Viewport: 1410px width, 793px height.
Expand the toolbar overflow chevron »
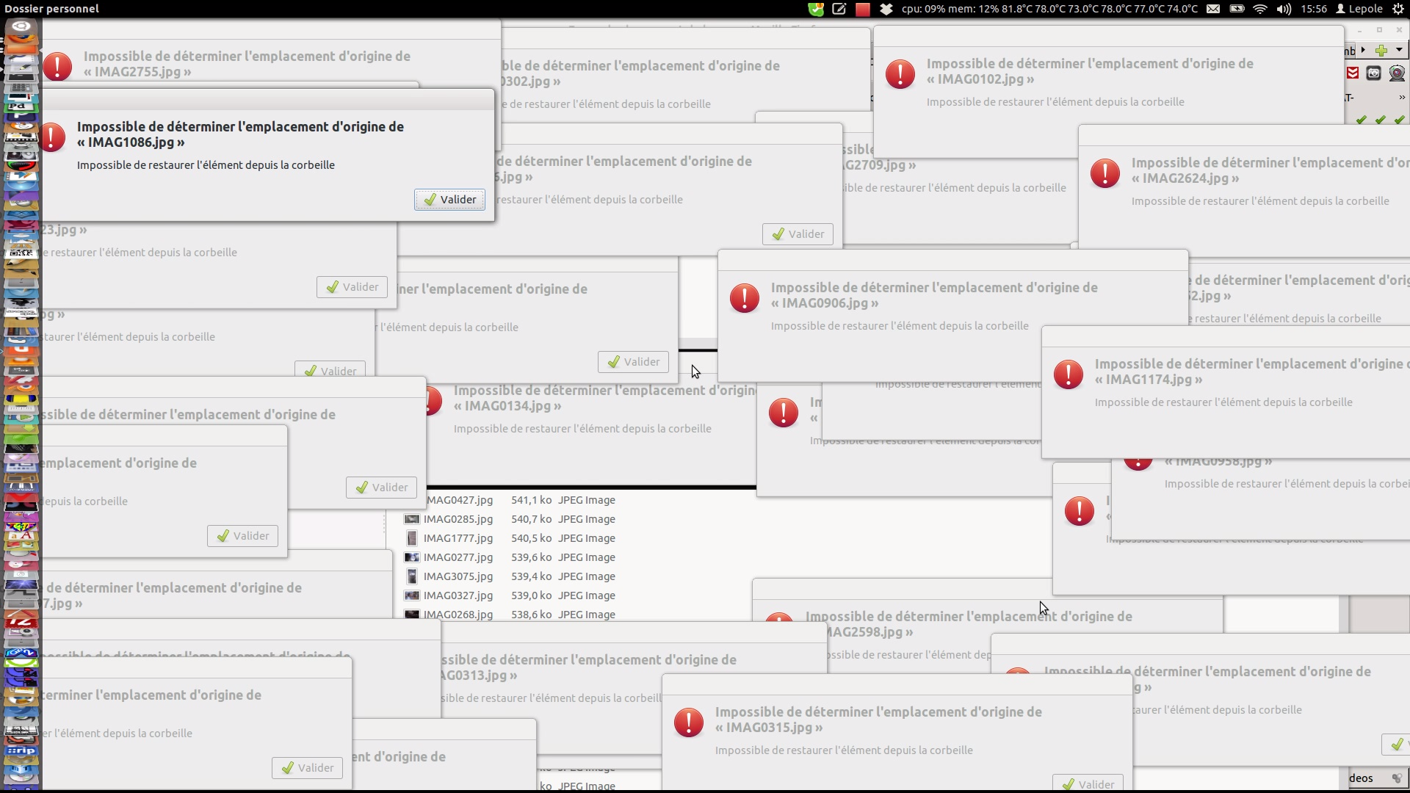pyautogui.click(x=1401, y=97)
